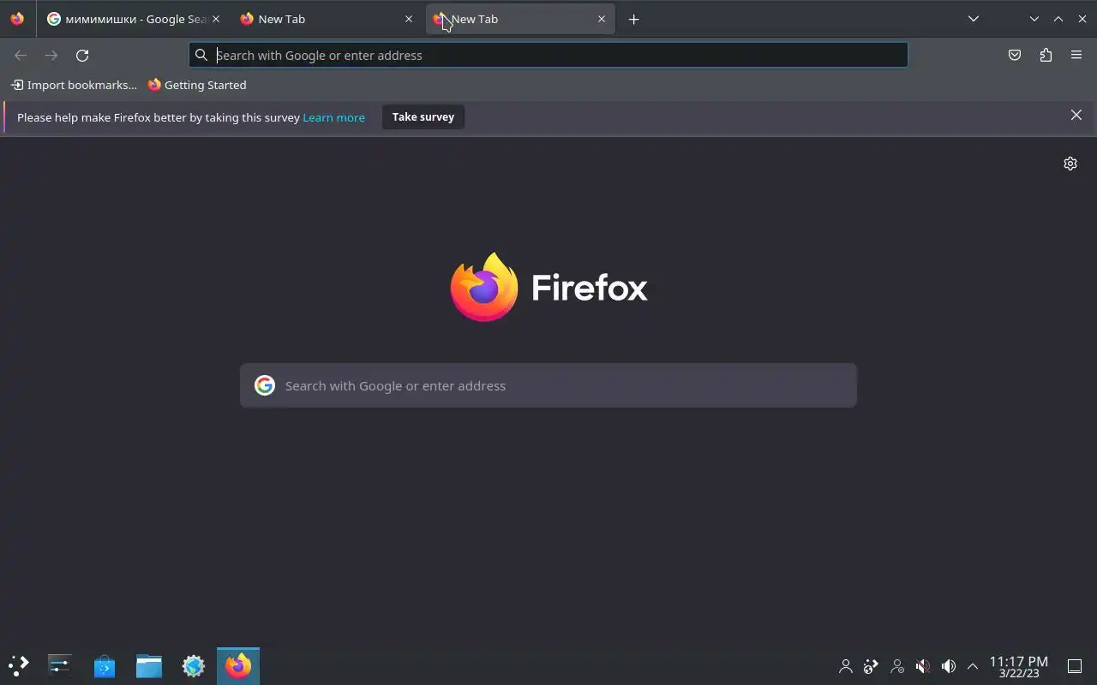
Task: Click the Take survey button
Action: 423,117
